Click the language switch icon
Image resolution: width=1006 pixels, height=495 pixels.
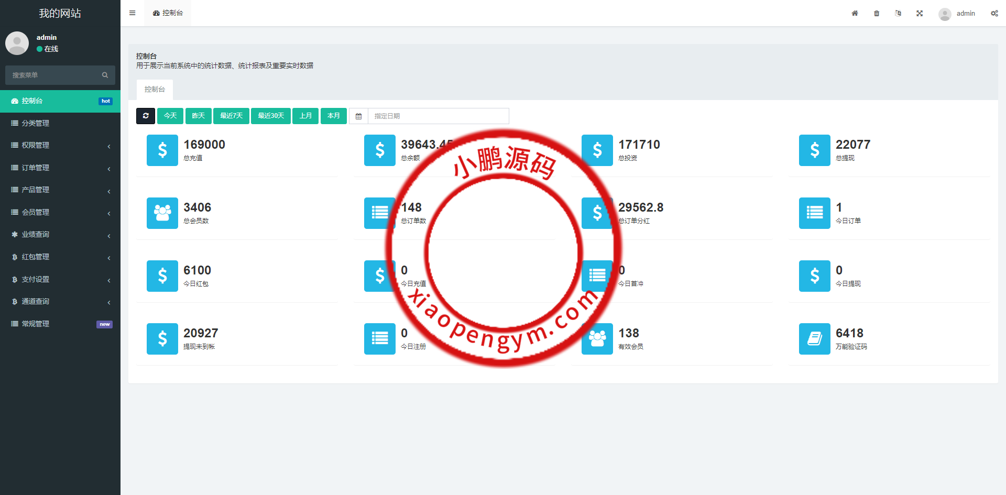pyautogui.click(x=898, y=13)
